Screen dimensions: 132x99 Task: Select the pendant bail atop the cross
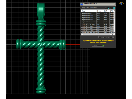click(x=41, y=12)
